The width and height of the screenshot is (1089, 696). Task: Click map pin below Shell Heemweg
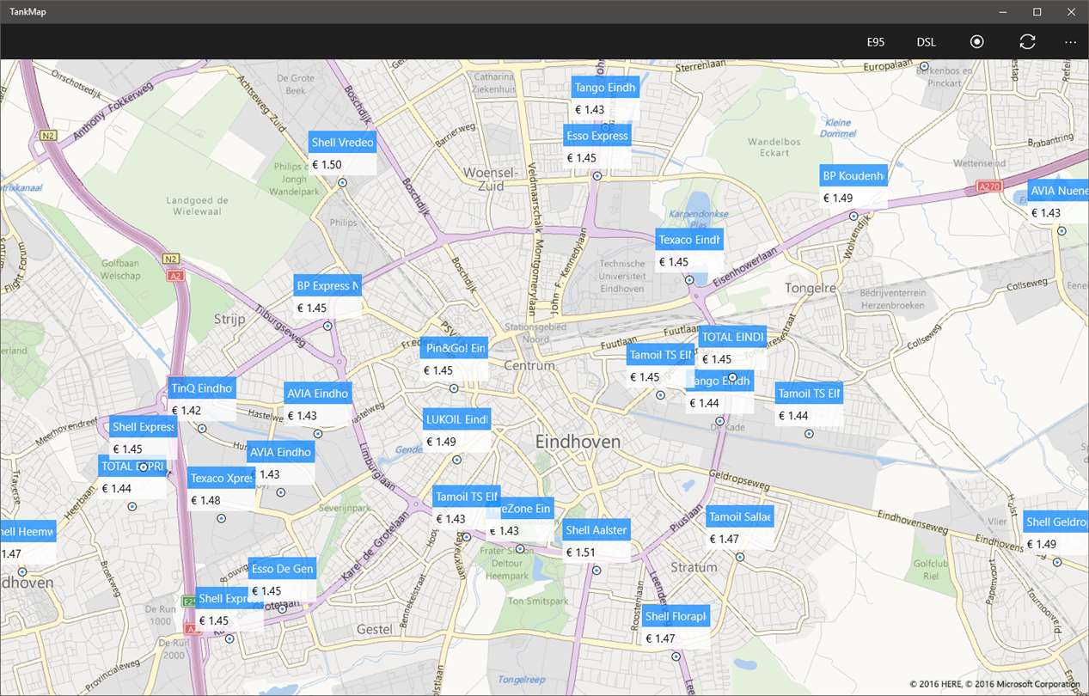coord(22,571)
